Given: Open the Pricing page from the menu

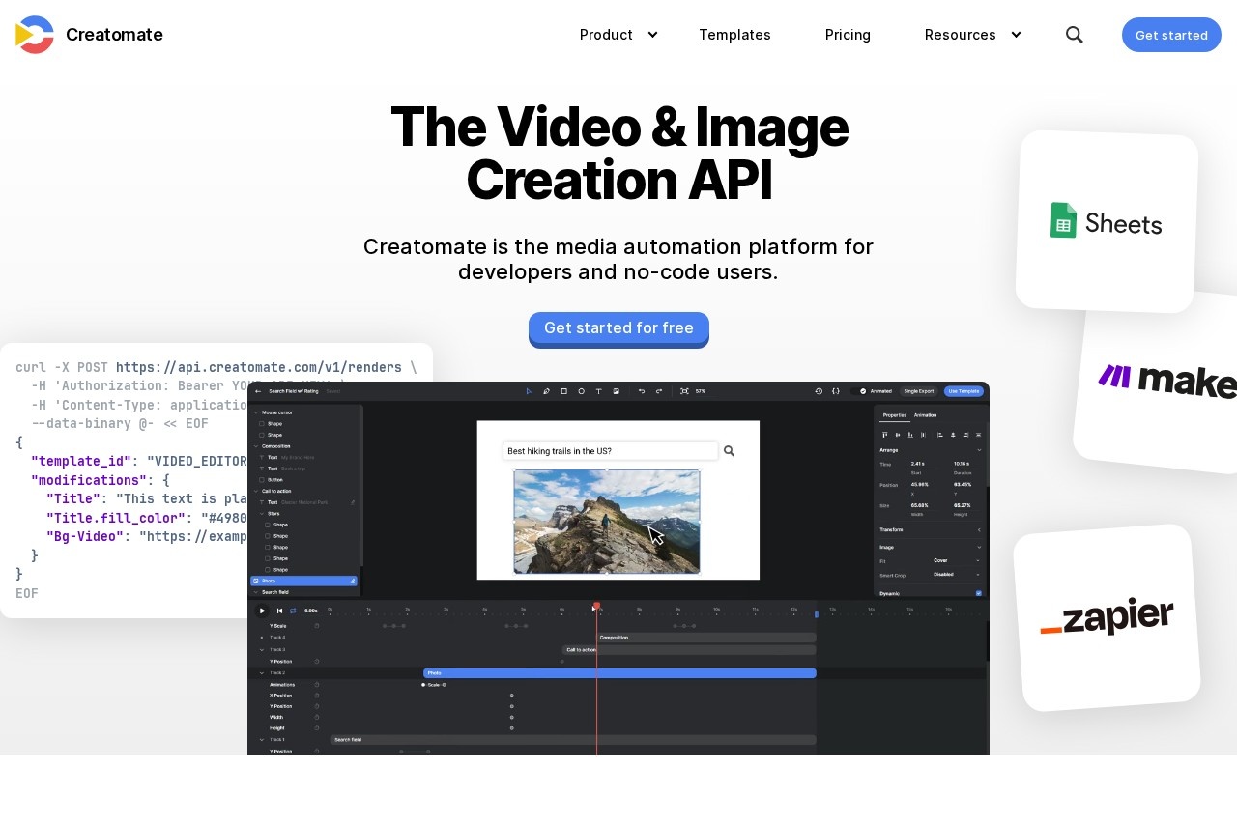Looking at the screenshot, I should click(848, 35).
